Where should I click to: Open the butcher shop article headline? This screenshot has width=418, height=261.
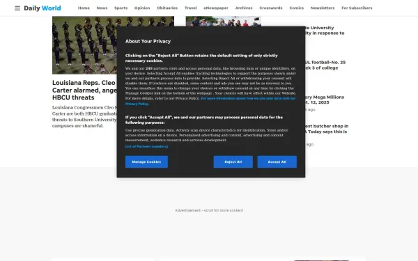tap(327, 129)
